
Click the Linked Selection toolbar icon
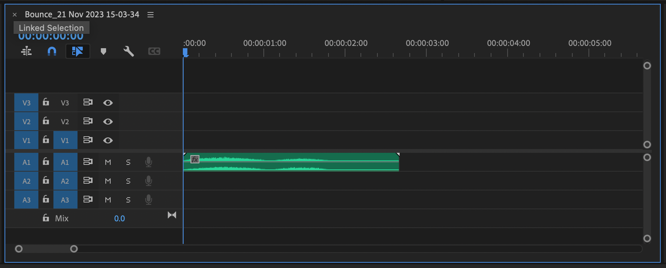coord(78,51)
